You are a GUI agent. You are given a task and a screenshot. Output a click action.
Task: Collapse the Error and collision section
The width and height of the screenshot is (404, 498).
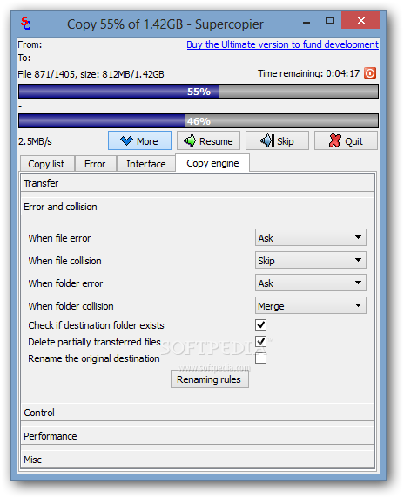(198, 207)
